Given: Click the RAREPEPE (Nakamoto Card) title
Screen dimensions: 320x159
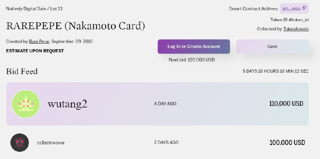Looking at the screenshot, I should click(x=76, y=26).
